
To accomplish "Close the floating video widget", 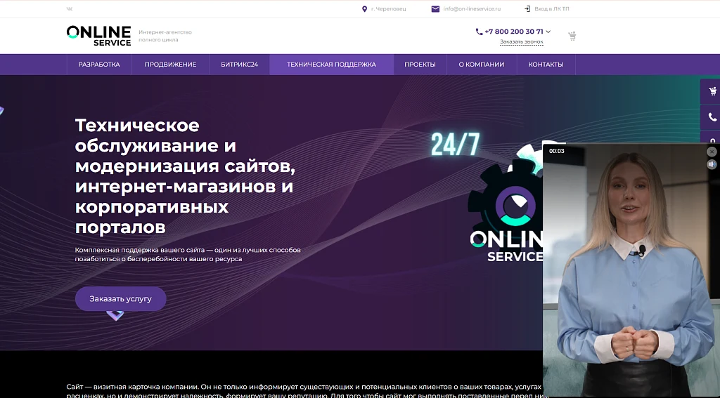I will pos(712,152).
